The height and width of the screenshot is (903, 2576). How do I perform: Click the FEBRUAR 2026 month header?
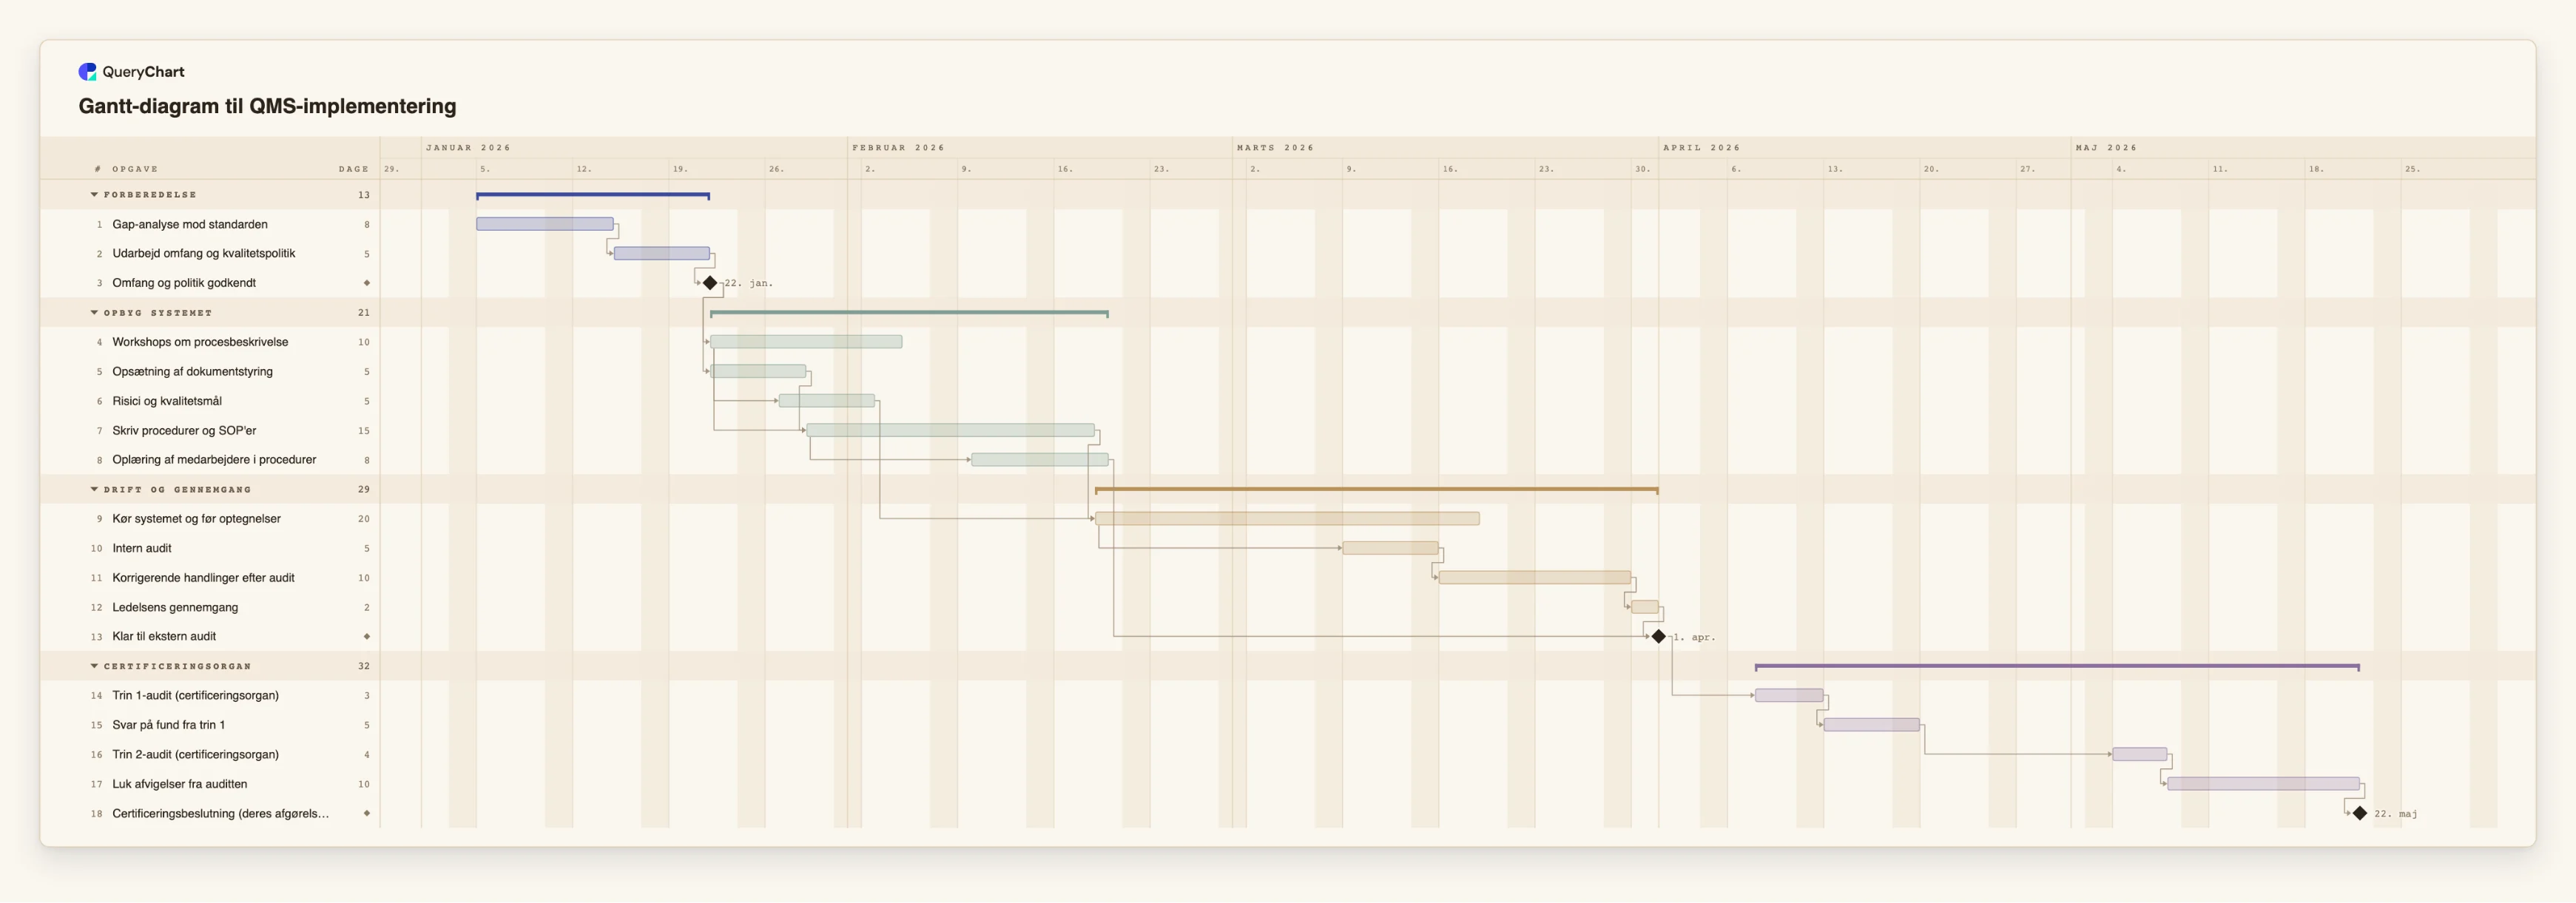[x=898, y=147]
